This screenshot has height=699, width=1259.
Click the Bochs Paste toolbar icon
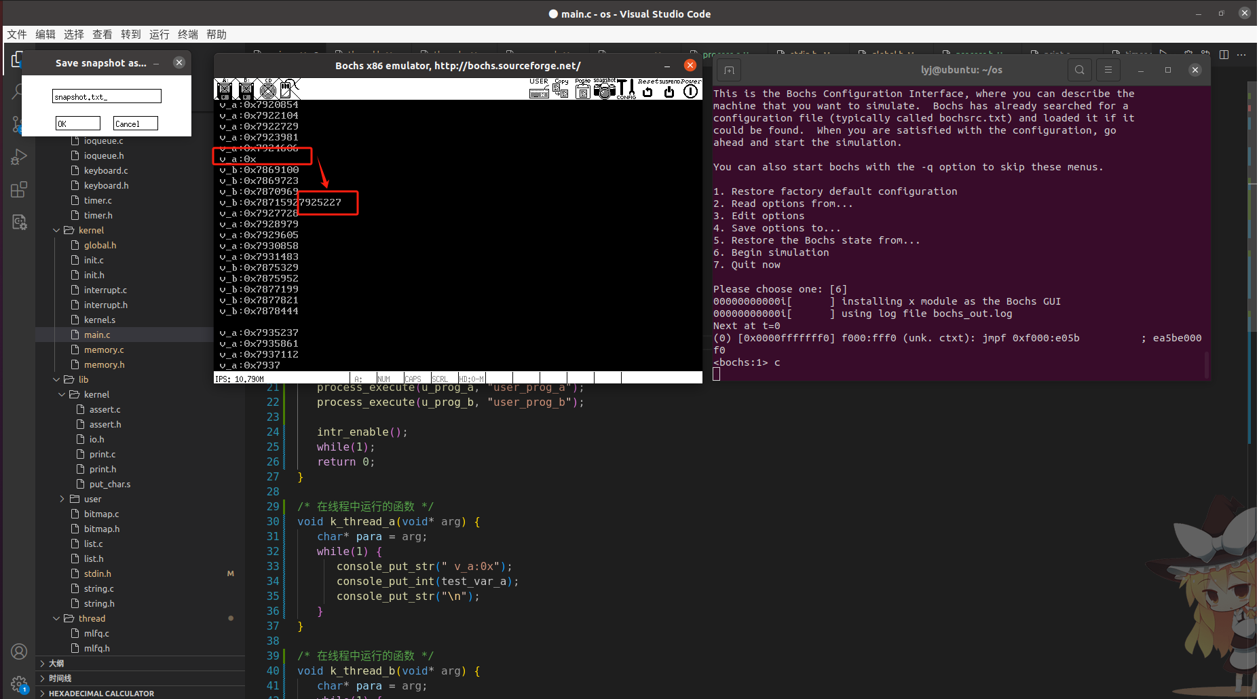[x=583, y=89]
